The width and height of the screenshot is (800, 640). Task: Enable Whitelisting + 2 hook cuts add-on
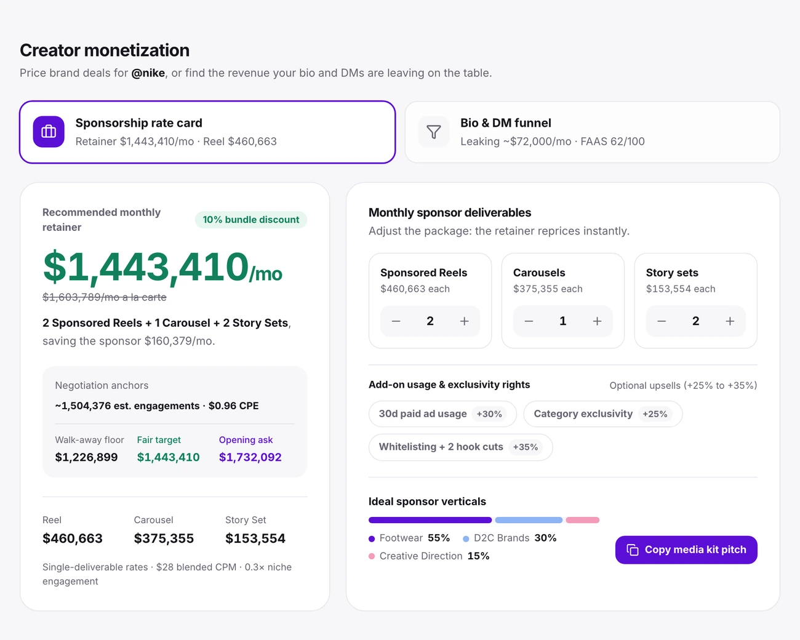point(460,447)
